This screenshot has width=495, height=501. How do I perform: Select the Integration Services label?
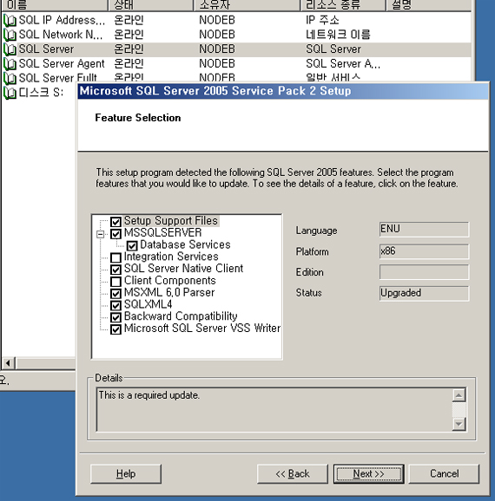point(171,257)
